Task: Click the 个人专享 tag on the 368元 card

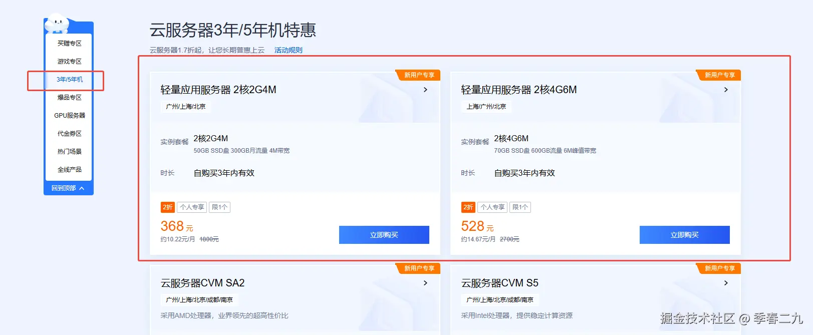Action: pyautogui.click(x=192, y=207)
